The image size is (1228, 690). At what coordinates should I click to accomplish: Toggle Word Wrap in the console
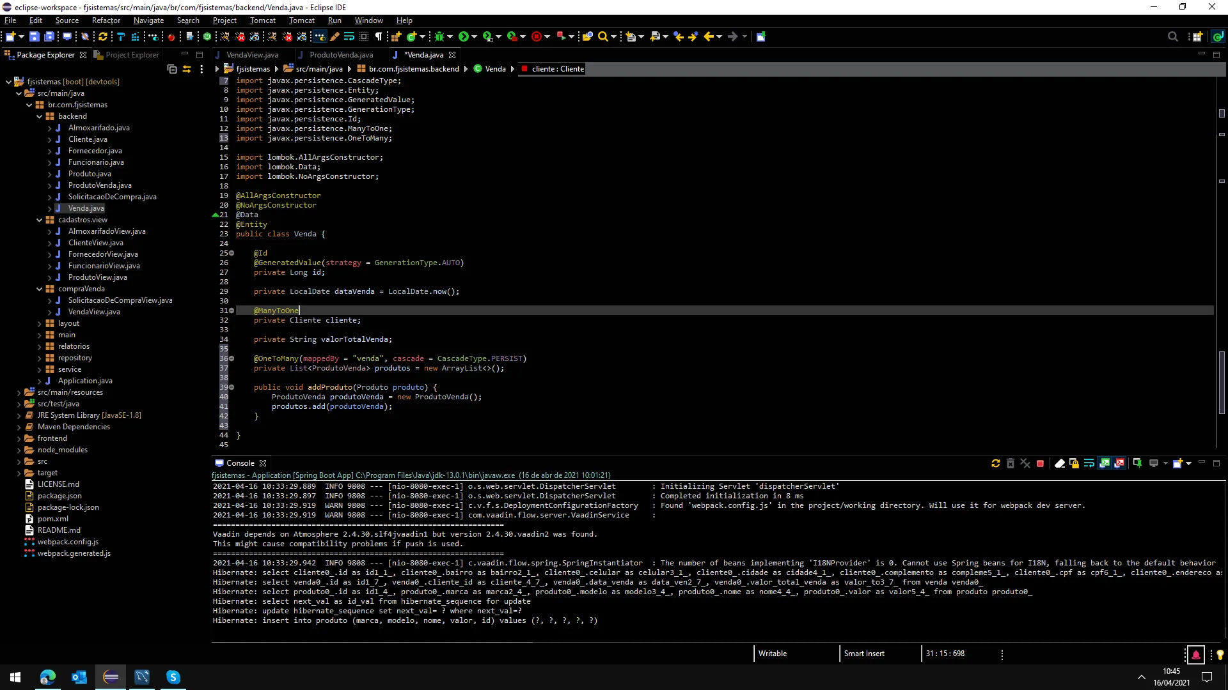click(1089, 463)
